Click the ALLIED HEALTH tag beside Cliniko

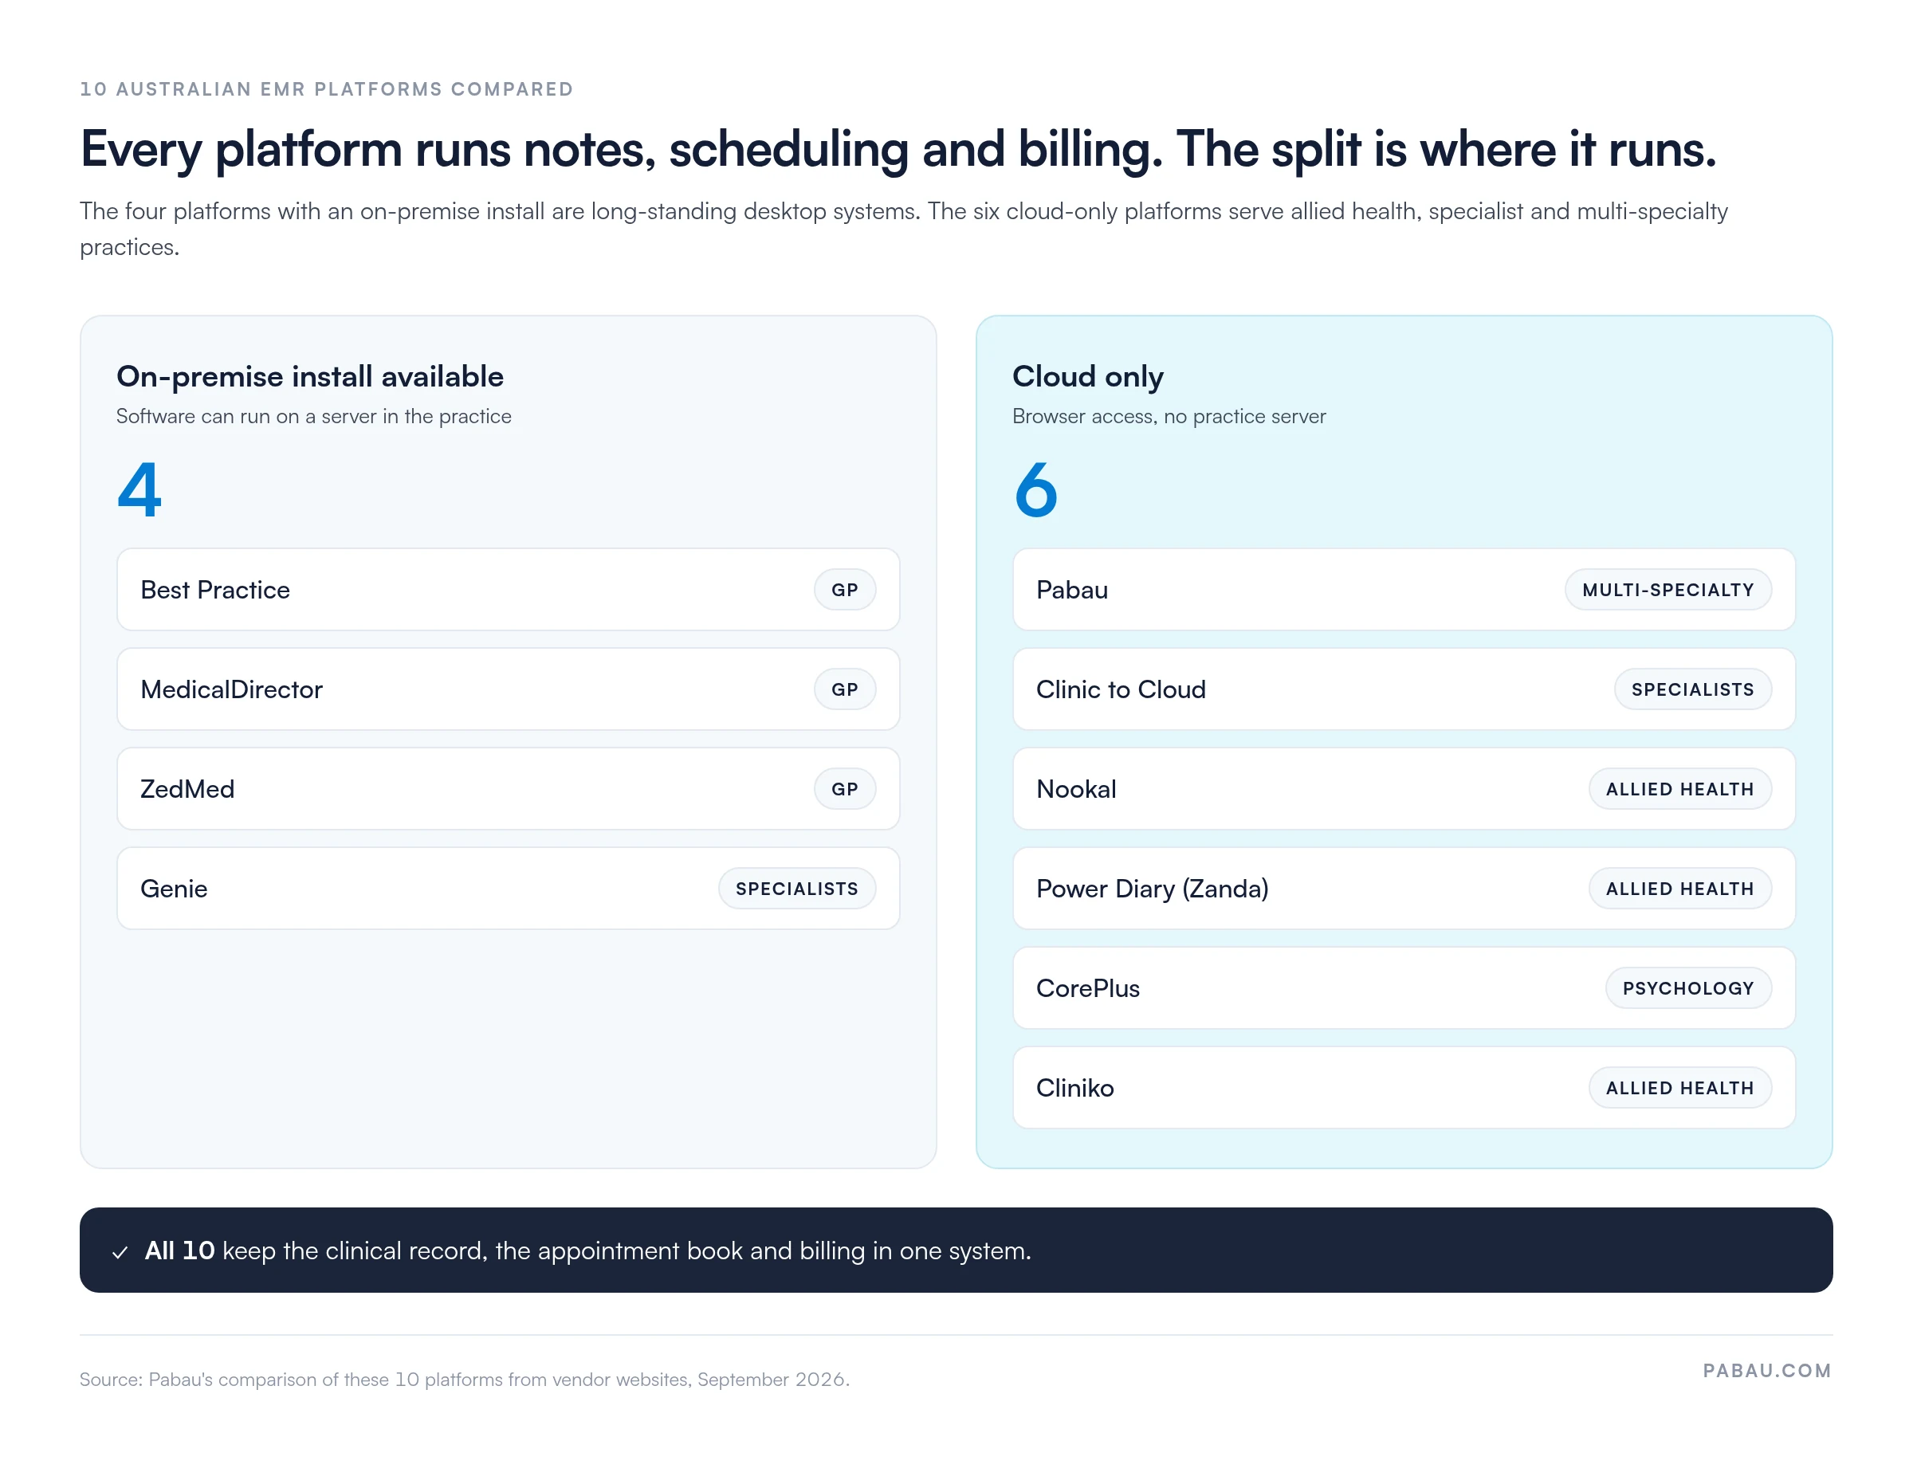tap(1680, 1087)
